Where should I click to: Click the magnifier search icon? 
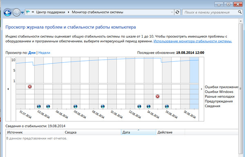[240, 12]
